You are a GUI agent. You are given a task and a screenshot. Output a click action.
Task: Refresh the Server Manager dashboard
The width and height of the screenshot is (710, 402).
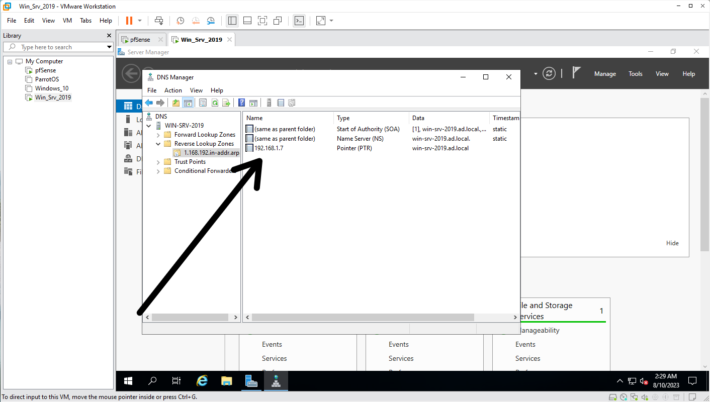(x=549, y=73)
